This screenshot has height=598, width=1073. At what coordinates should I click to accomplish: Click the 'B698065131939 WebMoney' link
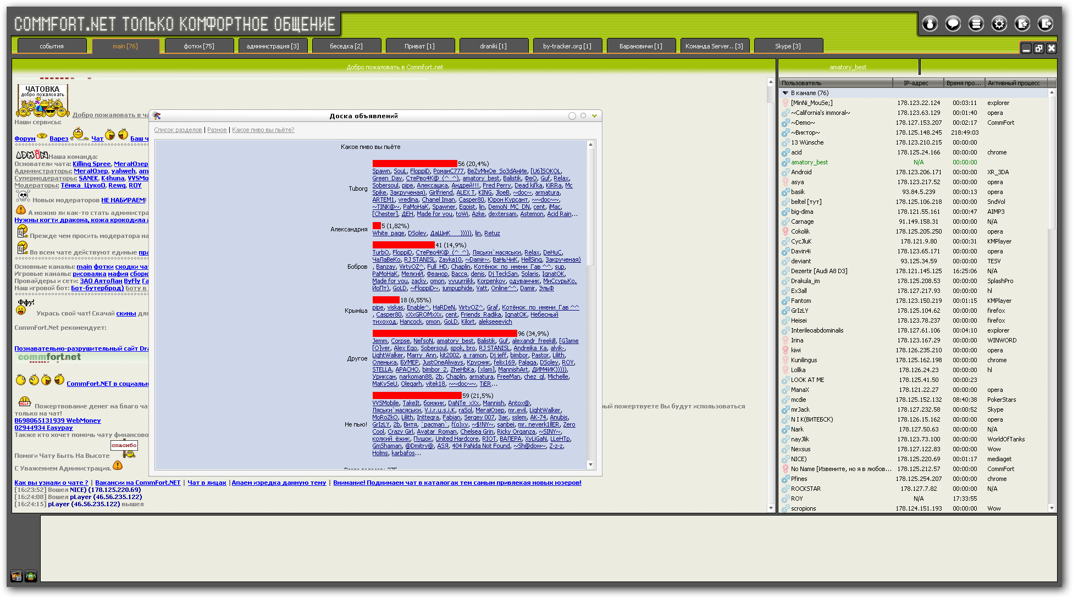(58, 420)
